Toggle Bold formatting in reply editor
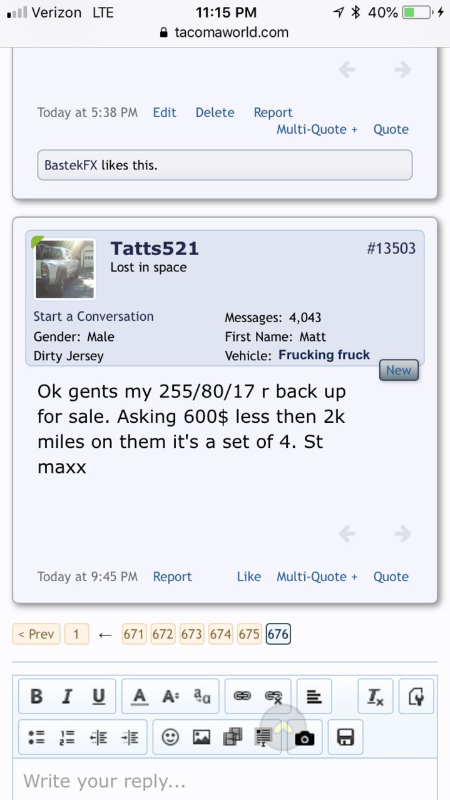Image resolution: width=450 pixels, height=800 pixels. [x=36, y=696]
